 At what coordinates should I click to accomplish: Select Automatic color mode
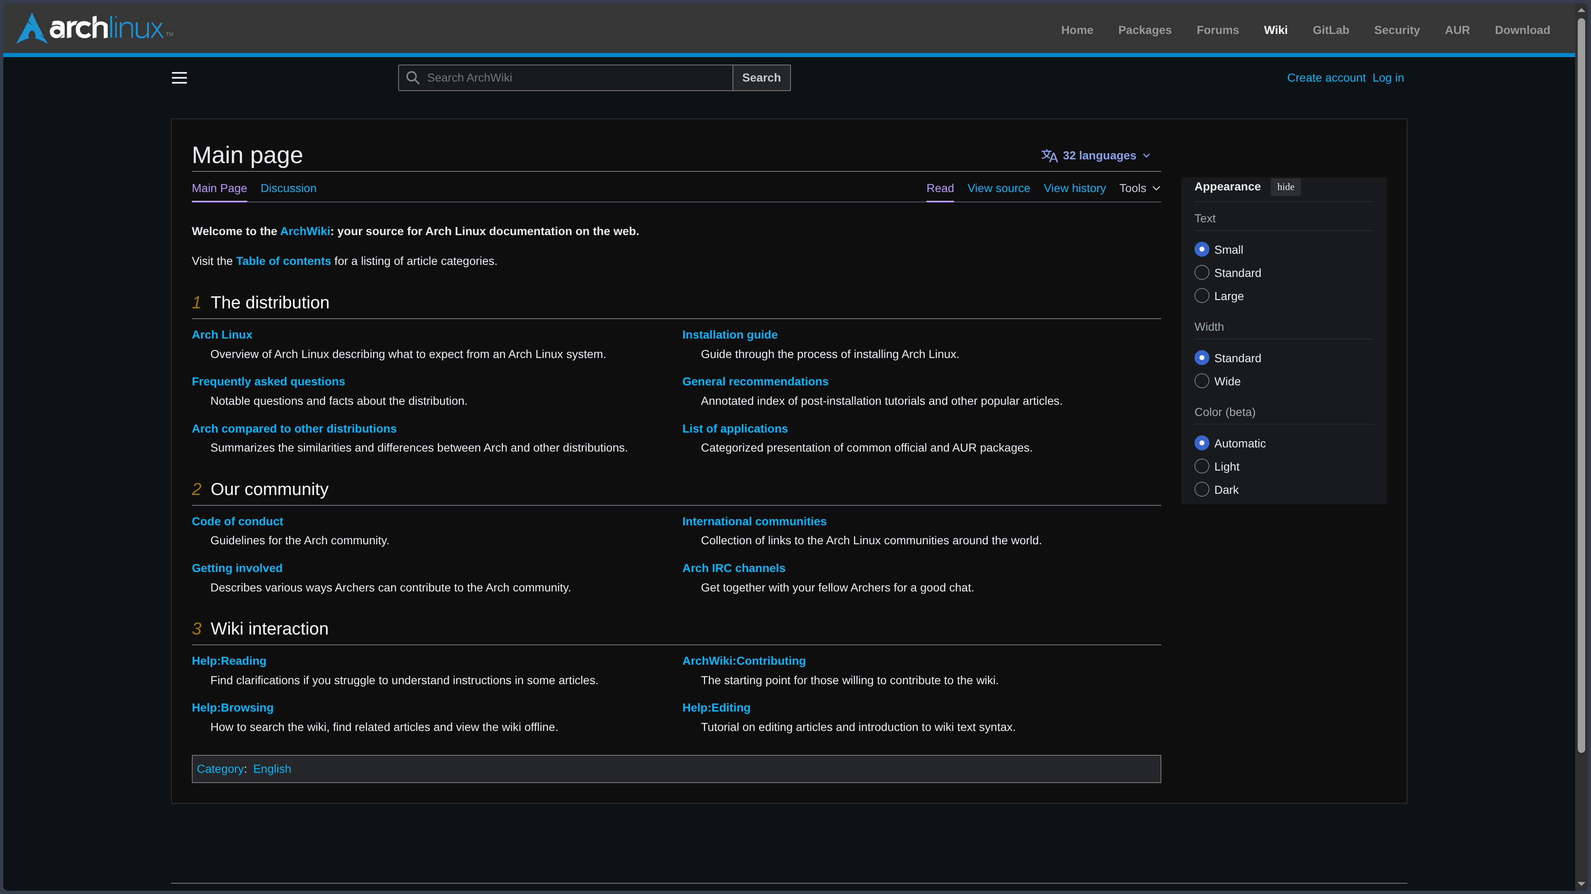pyautogui.click(x=1201, y=443)
